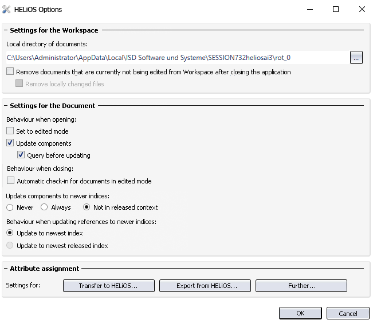Viewport: 373px width, 324px height.
Task: Uncheck Update components option
Action: click(x=10, y=143)
